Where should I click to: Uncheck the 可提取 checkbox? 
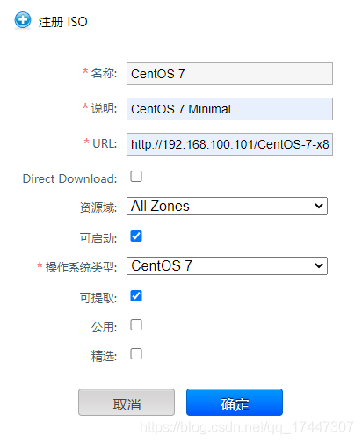click(x=136, y=296)
